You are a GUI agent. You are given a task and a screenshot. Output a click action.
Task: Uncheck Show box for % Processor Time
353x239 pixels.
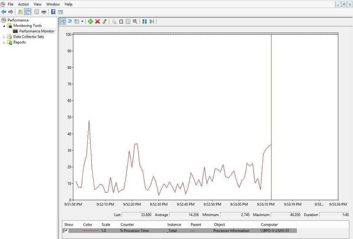(66, 230)
